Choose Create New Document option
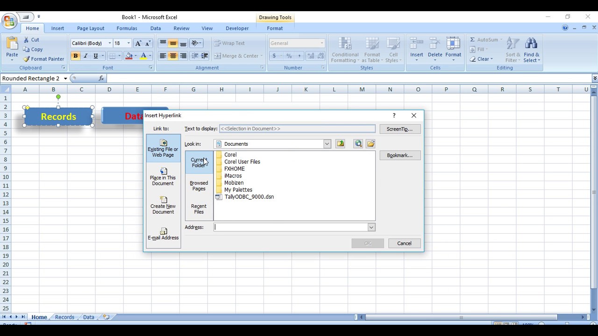 (163, 205)
